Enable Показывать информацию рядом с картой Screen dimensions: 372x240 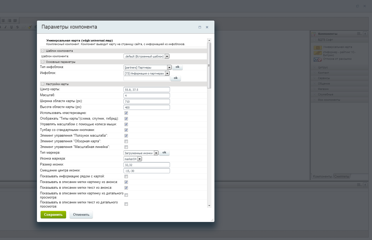pyautogui.click(x=126, y=176)
